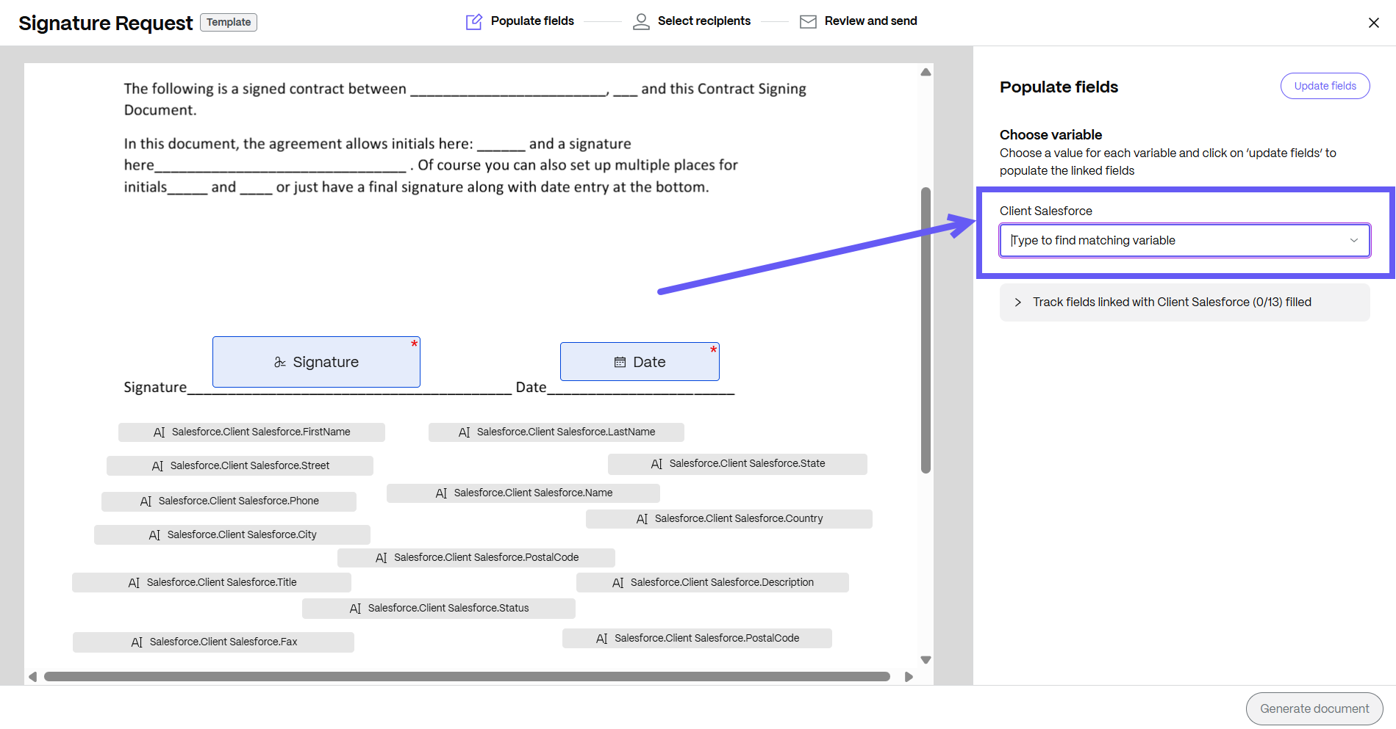The height and width of the screenshot is (729, 1396).
Task: Click the Template badge next to title
Action: (x=229, y=22)
